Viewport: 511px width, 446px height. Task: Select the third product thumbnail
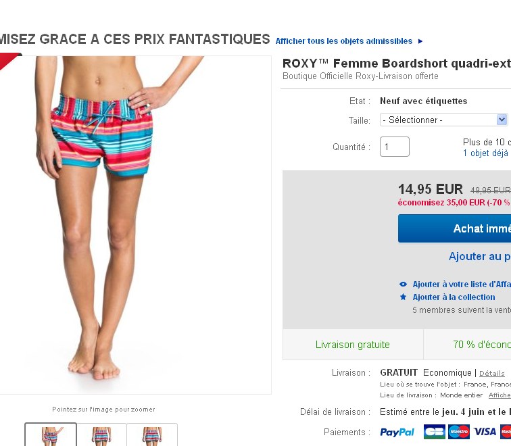(x=152, y=435)
